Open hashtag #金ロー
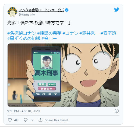The image size is (134, 127). click(x=49, y=38)
